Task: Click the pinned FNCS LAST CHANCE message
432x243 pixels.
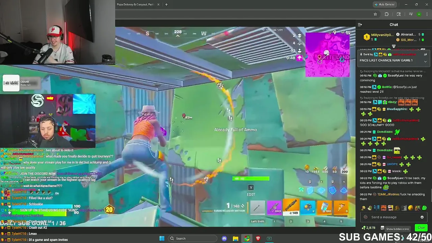Action: coord(386,60)
